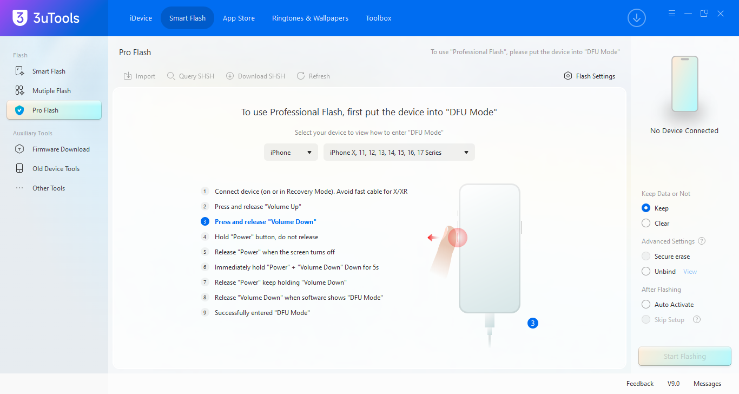
Task: Open the iPhone device type dropdown
Action: tap(291, 153)
